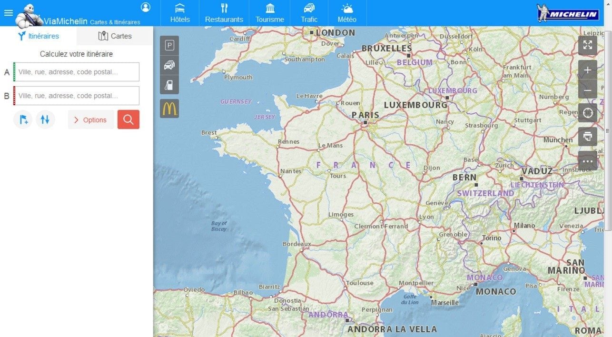Image resolution: width=612 pixels, height=337 pixels.
Task: Show parking on the map
Action: (x=169, y=46)
